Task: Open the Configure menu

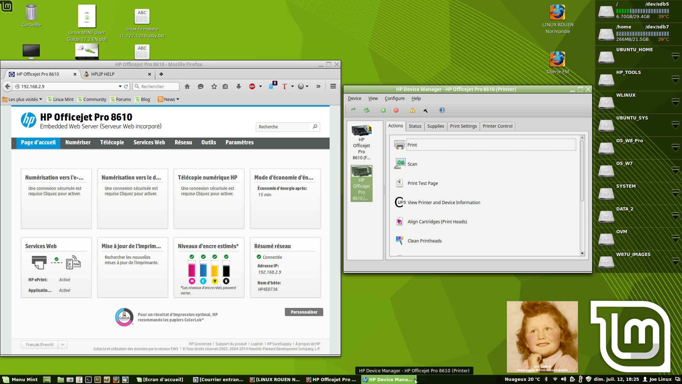Action: 395,98
